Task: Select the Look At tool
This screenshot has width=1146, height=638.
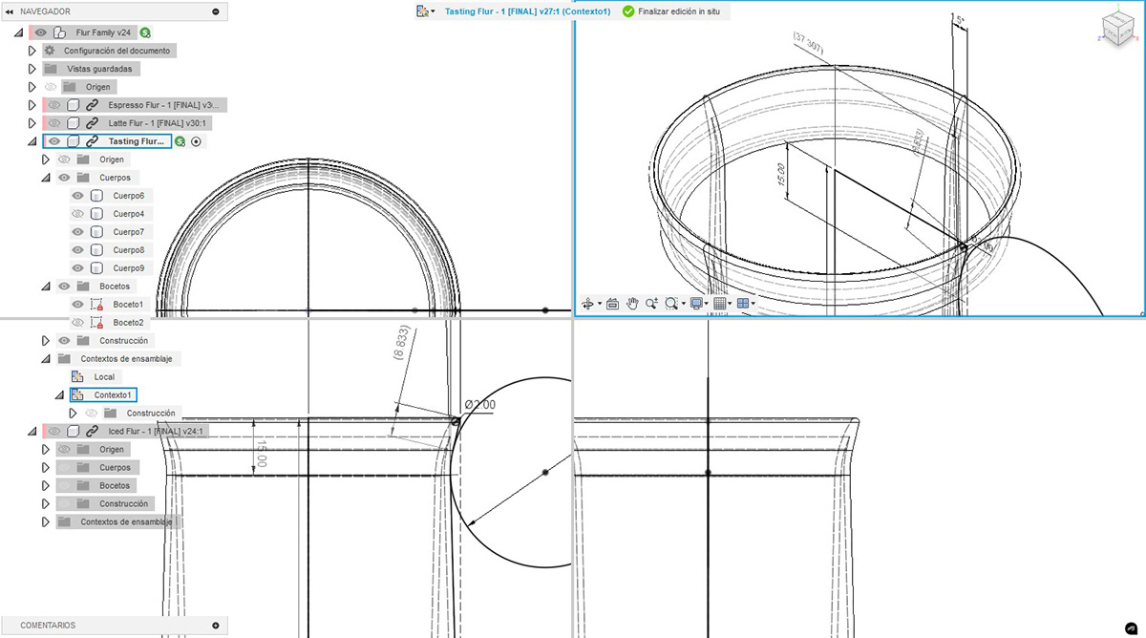Action: [x=612, y=304]
